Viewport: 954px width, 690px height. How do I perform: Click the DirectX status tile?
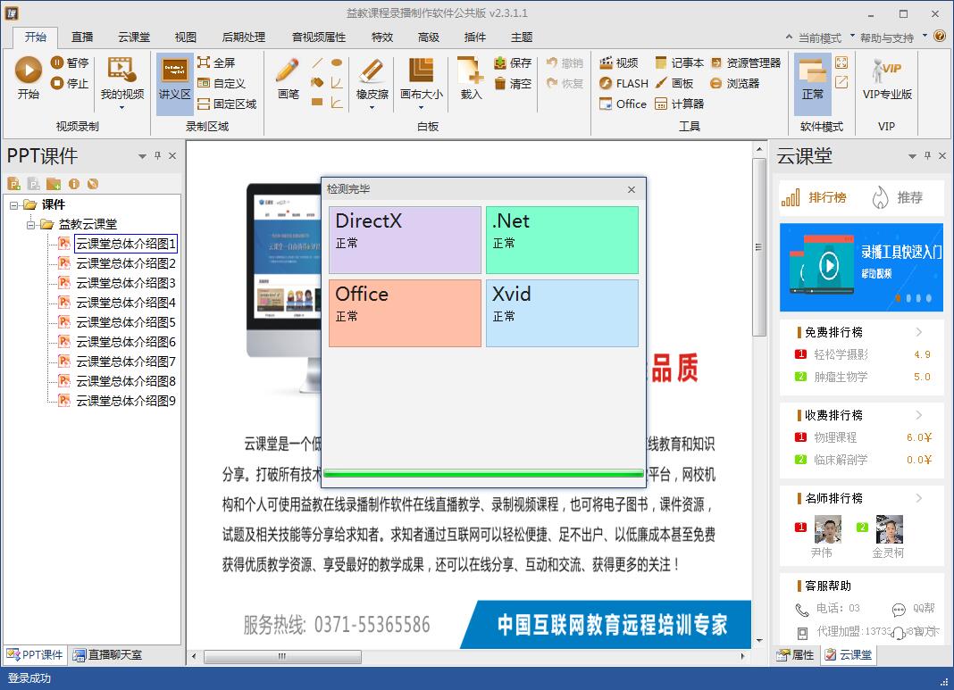tap(405, 240)
